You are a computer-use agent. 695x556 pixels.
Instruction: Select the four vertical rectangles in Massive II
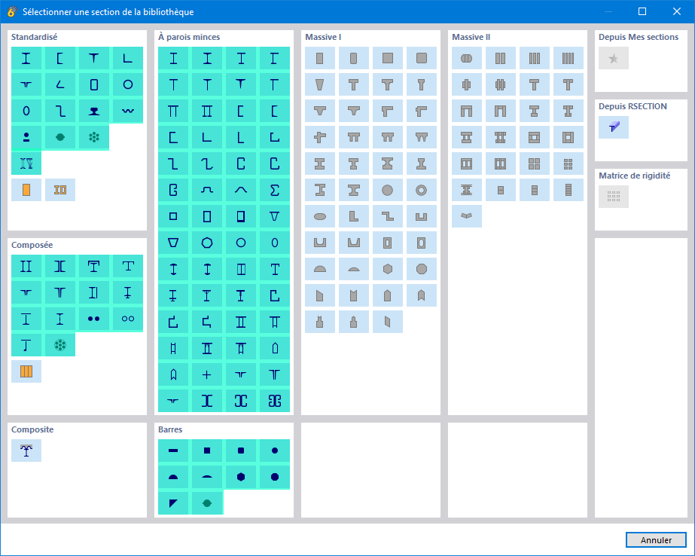coord(568,58)
